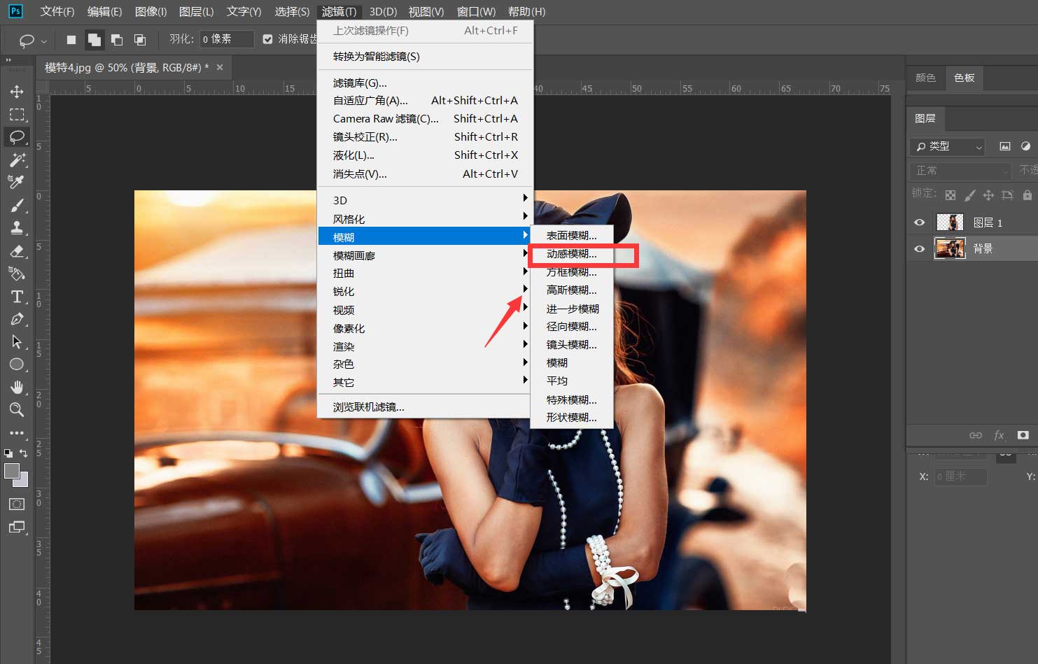This screenshot has height=664, width=1038.
Task: Open the 文件(F) menu
Action: [x=57, y=11]
